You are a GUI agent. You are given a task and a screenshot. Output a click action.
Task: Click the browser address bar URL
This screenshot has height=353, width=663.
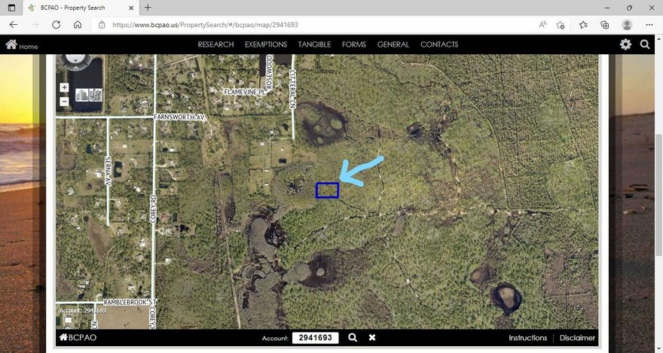coord(205,25)
